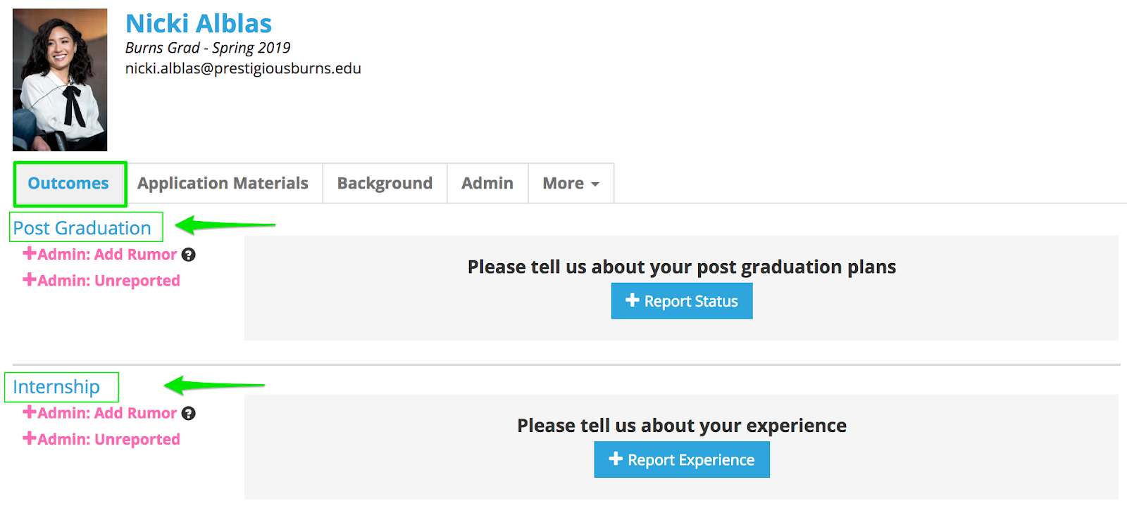Image resolution: width=1127 pixels, height=508 pixels.
Task: Click plus icon for Post Graduation Add Rumor
Action: [30, 253]
